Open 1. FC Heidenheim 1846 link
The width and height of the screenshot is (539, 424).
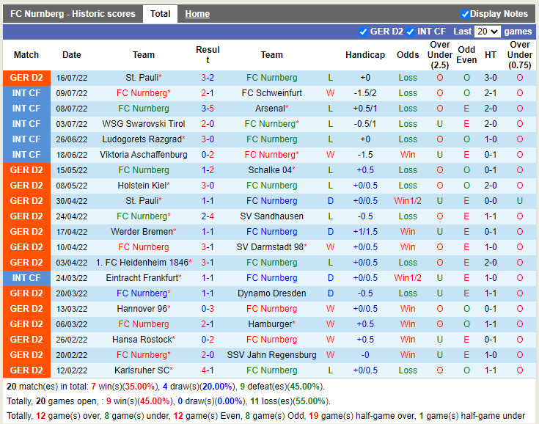[142, 263]
